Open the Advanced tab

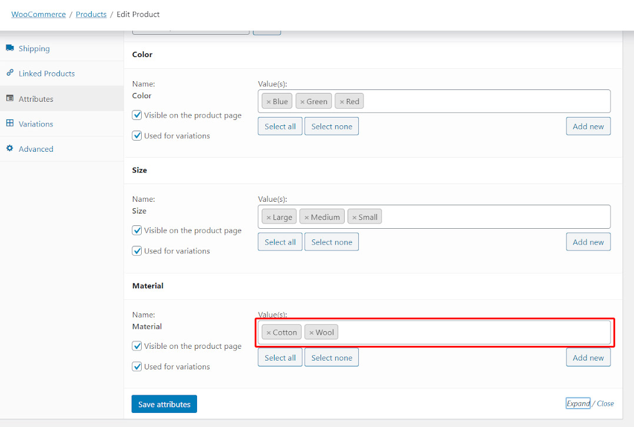[62, 149]
